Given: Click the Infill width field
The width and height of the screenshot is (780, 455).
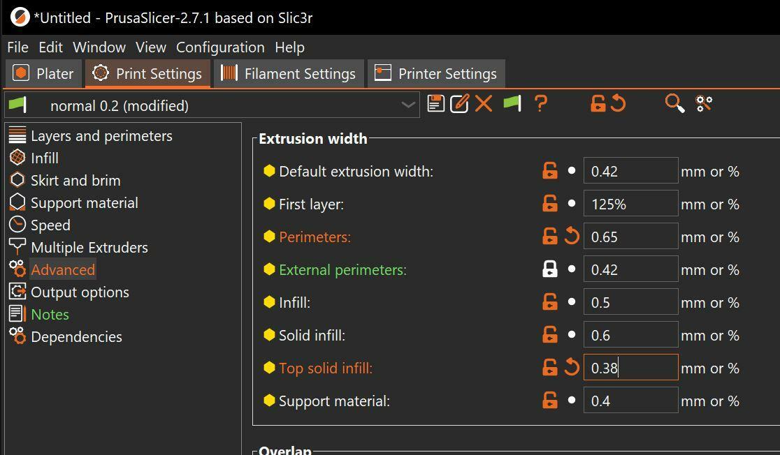Looking at the screenshot, I should [630, 302].
